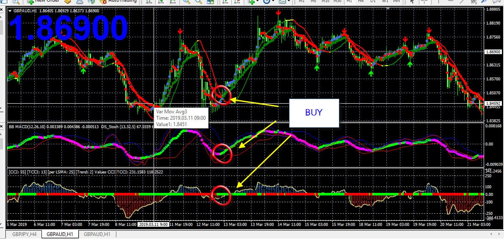Image resolution: width=504 pixels, height=239 pixels.
Task: Select the crosshair tool
Action: click(423, 2)
